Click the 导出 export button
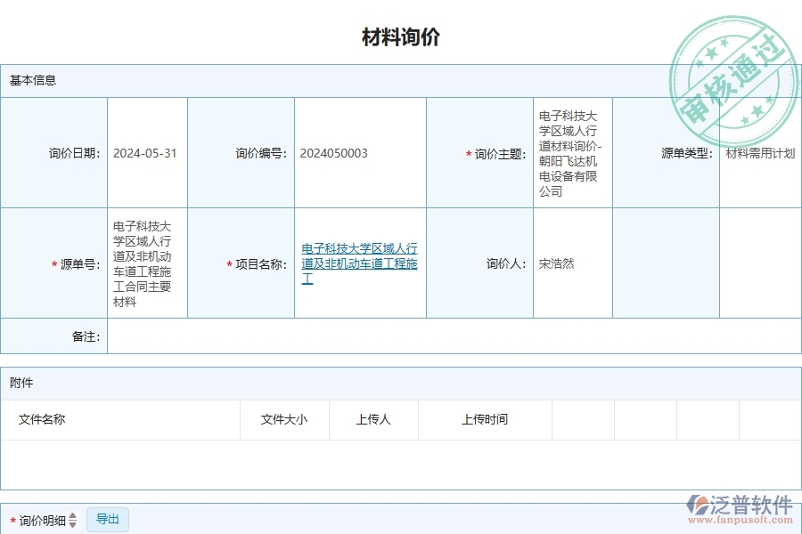The image size is (802, 534). point(108,519)
